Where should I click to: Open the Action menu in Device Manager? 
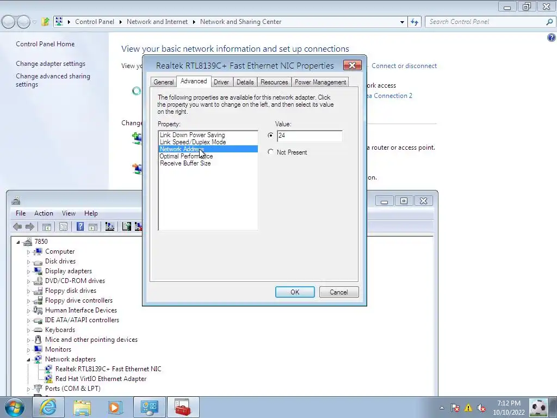[x=44, y=213]
